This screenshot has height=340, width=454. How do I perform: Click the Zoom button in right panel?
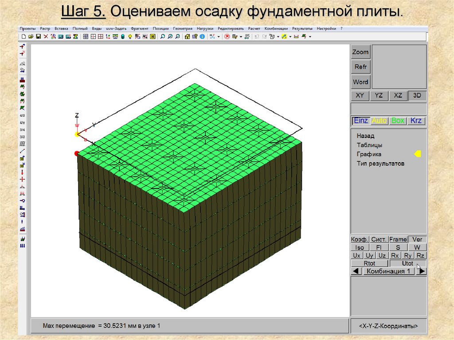(360, 52)
